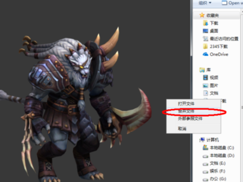This screenshot has width=243, height=182.
Task: Click the 2345下载 folder icon
Action: 205,46
